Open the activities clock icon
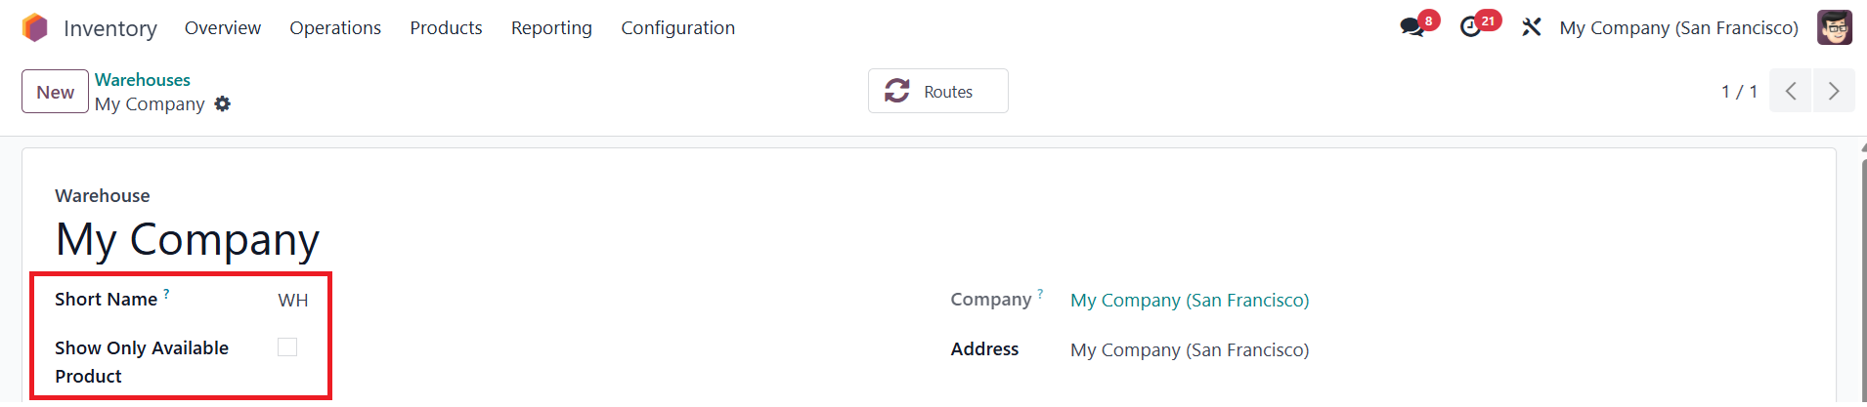The image size is (1867, 407). (1470, 27)
